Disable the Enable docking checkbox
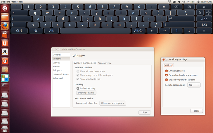Image resolution: width=213 pixels, height=133 pixels. pos(78,88)
